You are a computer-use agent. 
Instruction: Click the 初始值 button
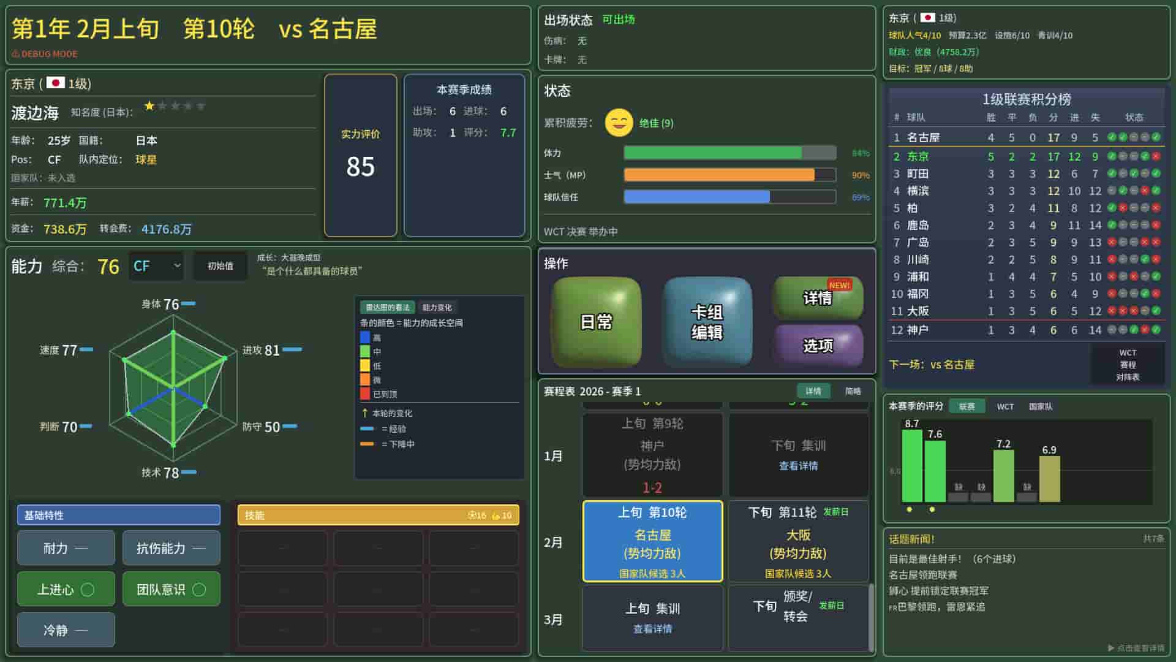(x=221, y=266)
